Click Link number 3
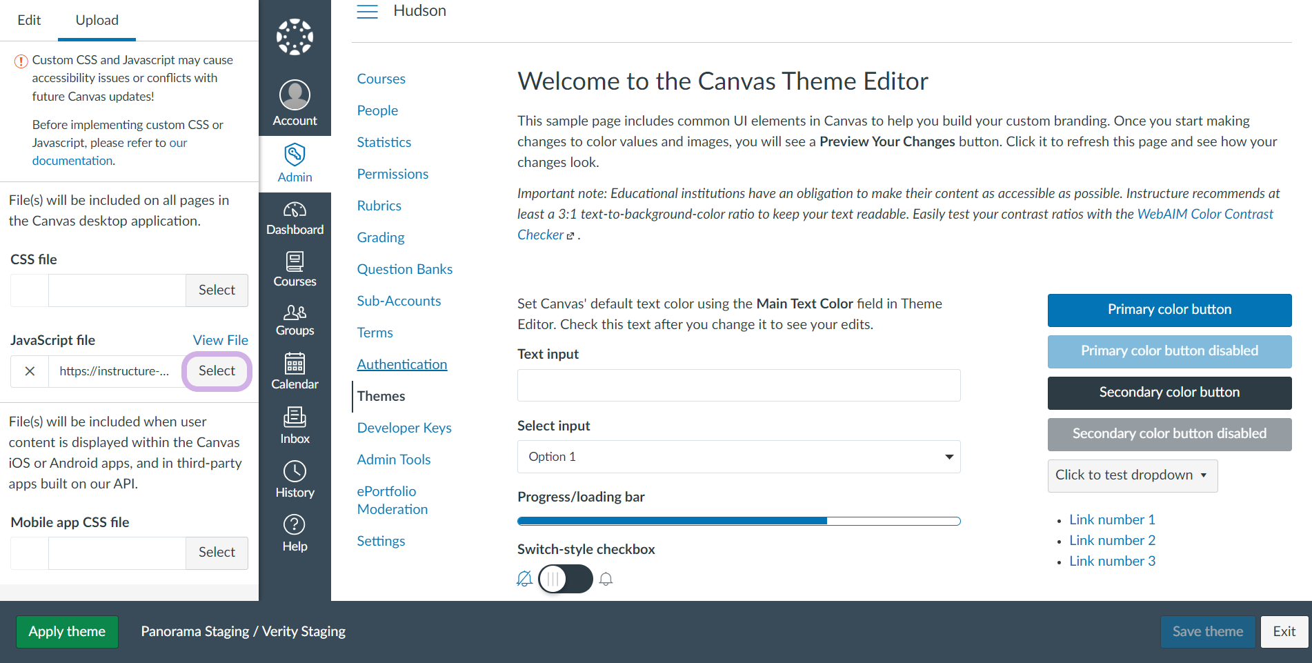 1112,561
